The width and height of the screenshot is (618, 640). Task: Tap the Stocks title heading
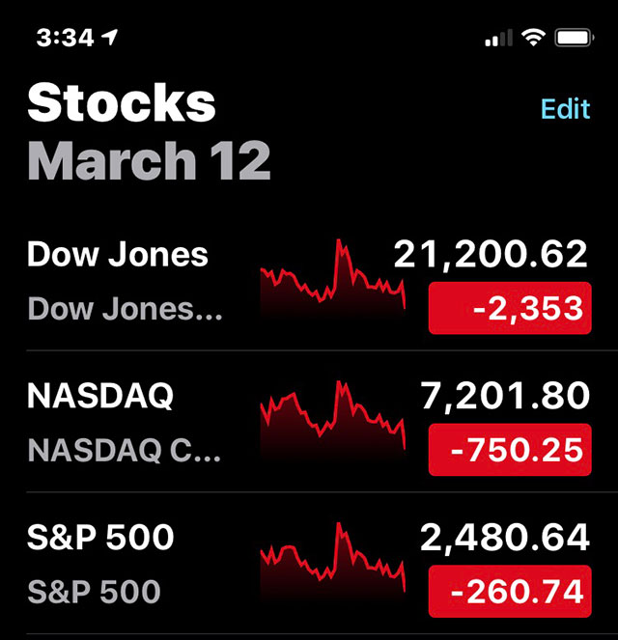coord(122,102)
